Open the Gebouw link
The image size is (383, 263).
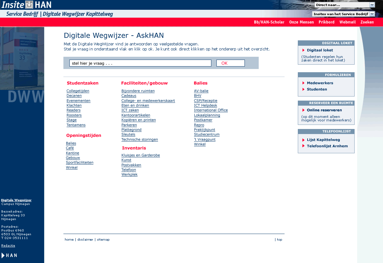(x=73, y=158)
